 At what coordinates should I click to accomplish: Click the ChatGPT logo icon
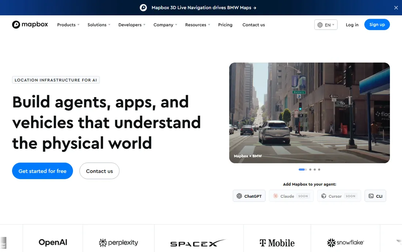coord(239,196)
